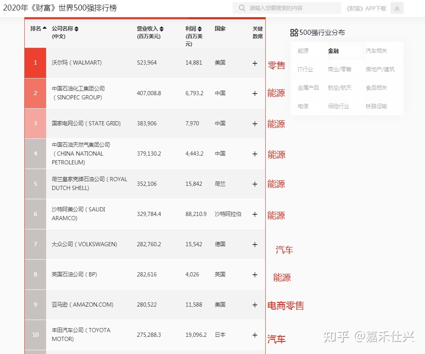The height and width of the screenshot is (354, 425).
Task: Click the search magnifier icon
Action: click(242, 8)
